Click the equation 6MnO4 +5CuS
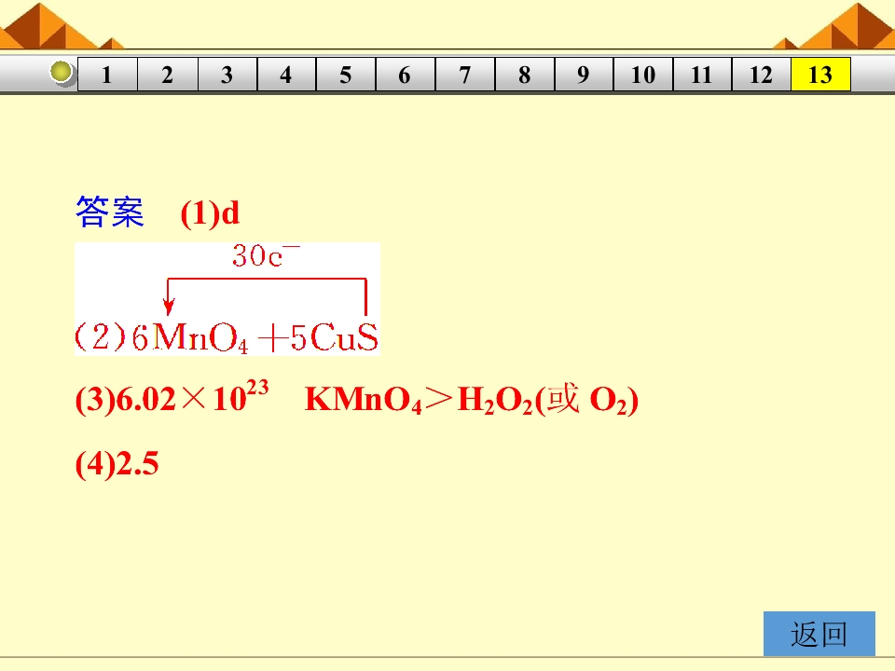895x671 pixels. 255,337
